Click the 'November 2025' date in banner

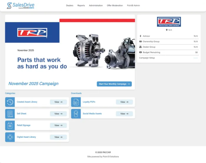(26, 50)
